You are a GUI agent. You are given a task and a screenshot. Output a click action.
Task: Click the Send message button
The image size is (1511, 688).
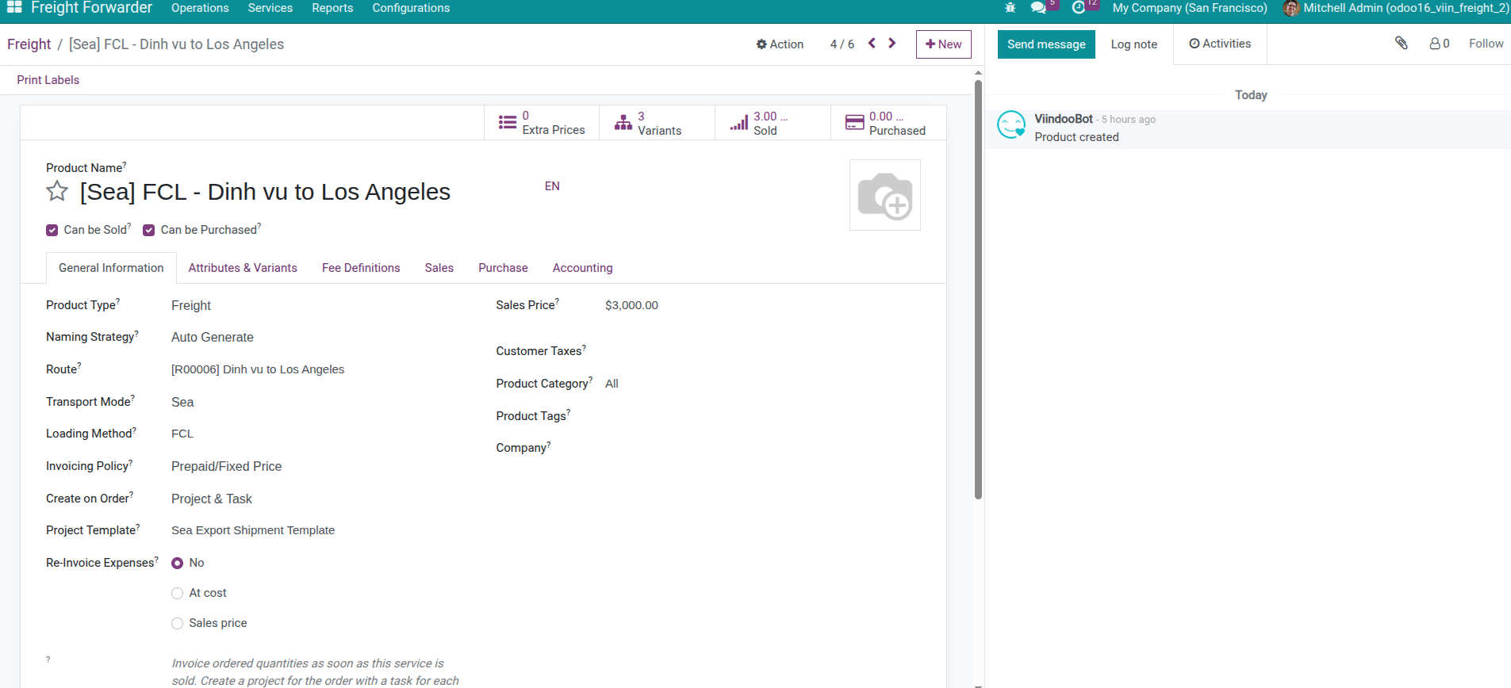coord(1046,44)
